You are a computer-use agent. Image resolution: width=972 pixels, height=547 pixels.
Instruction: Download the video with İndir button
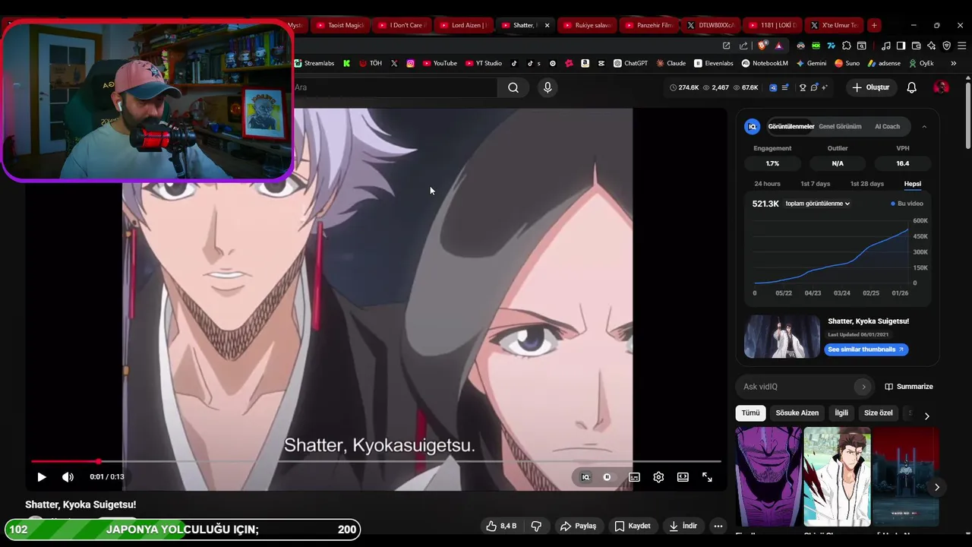(x=683, y=526)
